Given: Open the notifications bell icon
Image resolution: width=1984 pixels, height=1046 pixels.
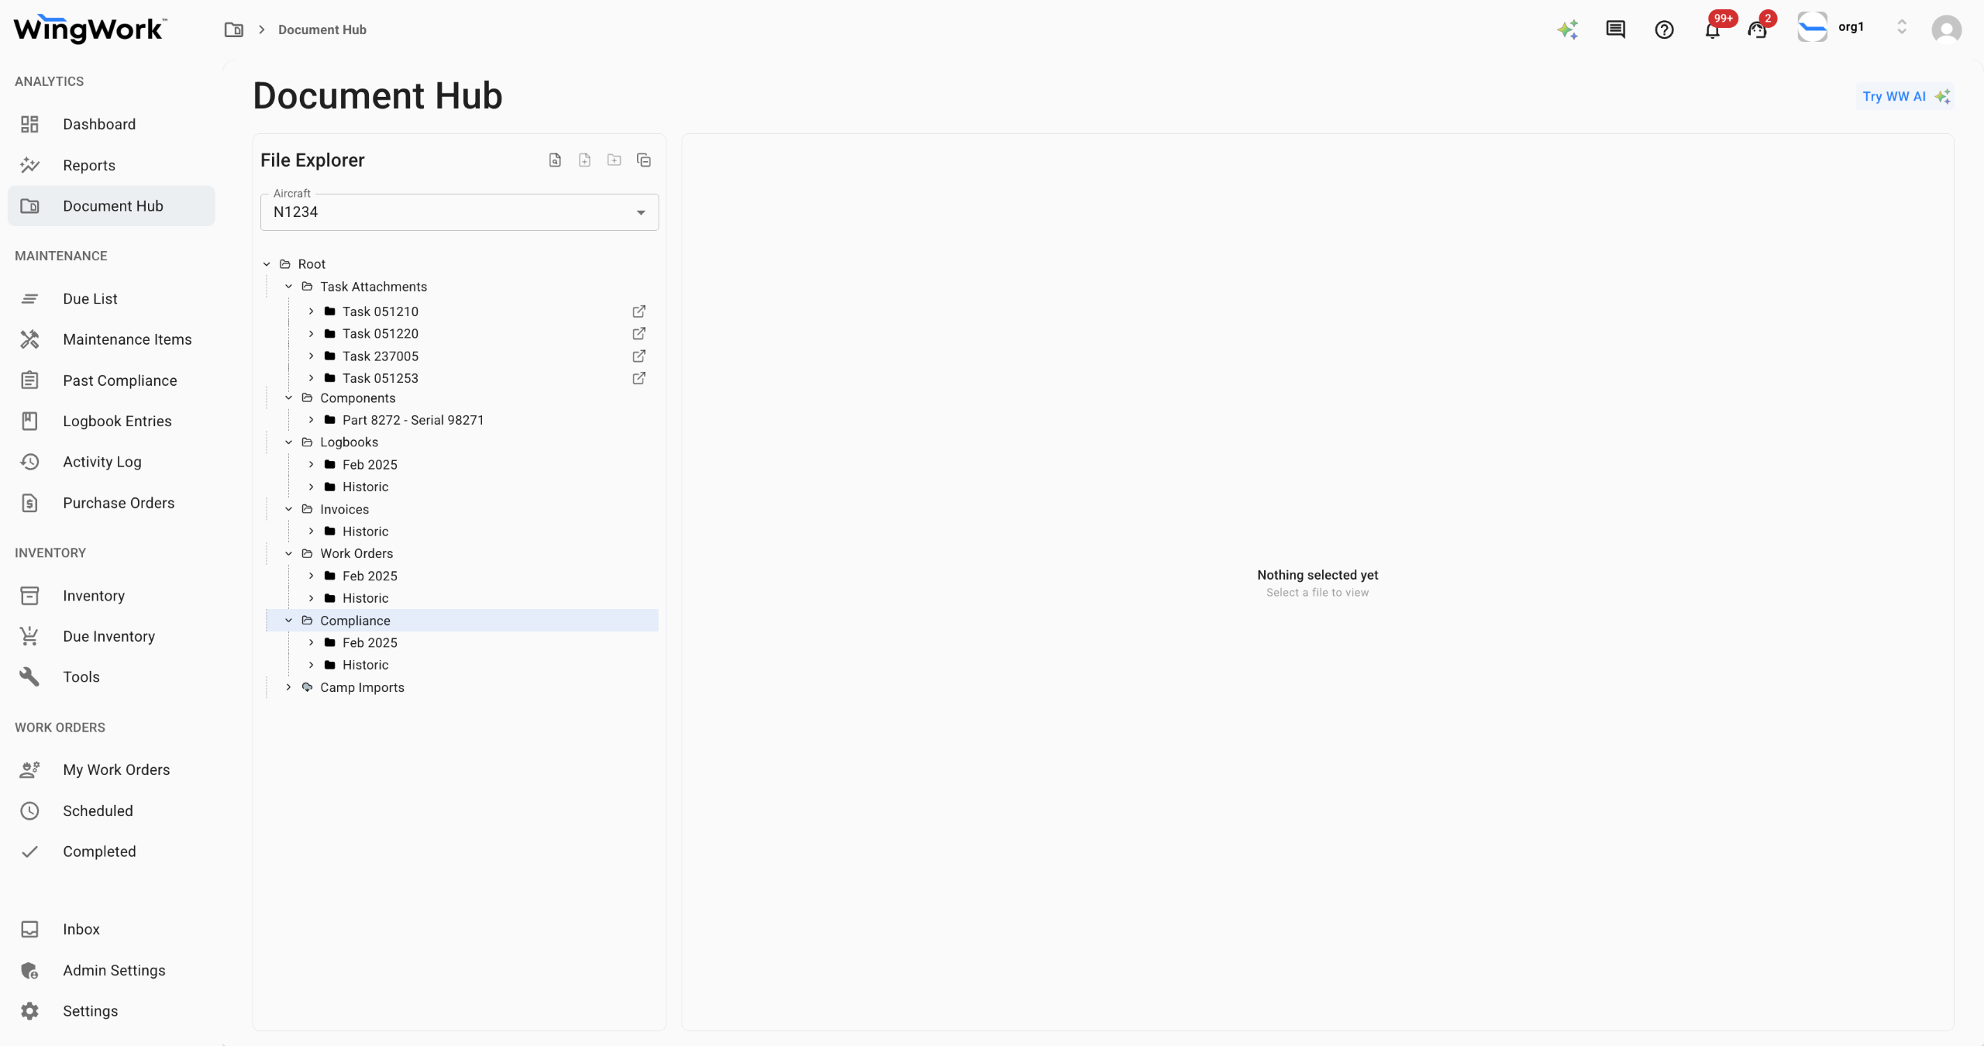Looking at the screenshot, I should tap(1712, 30).
